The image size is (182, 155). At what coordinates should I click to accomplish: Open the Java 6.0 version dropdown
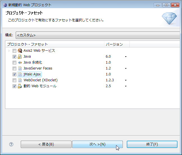point(126,57)
